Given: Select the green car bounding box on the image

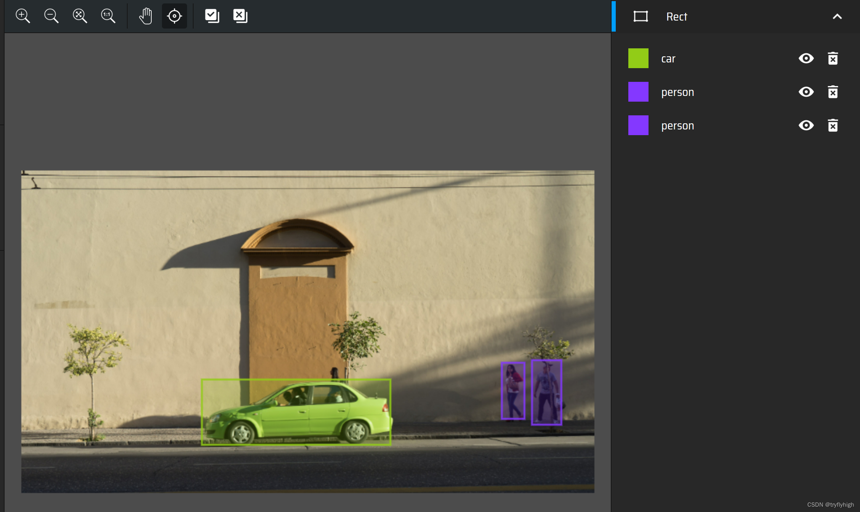Looking at the screenshot, I should tap(296, 412).
